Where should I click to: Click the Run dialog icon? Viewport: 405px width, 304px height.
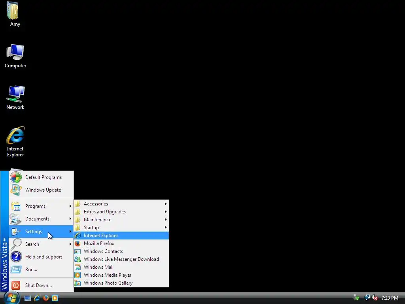coord(16,270)
